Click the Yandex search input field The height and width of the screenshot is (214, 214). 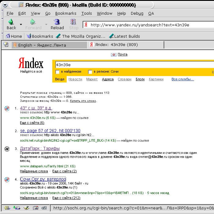[135, 65]
